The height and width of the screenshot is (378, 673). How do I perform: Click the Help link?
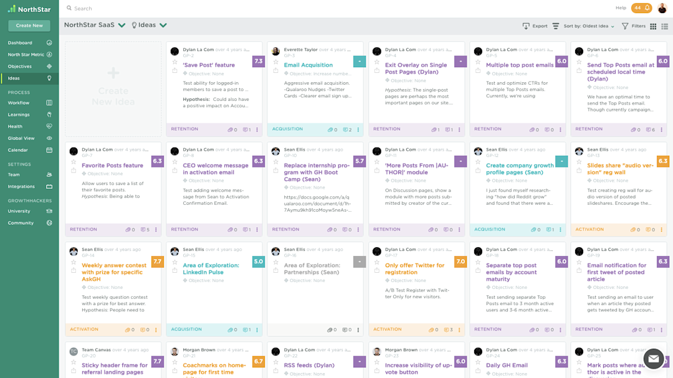pos(621,7)
